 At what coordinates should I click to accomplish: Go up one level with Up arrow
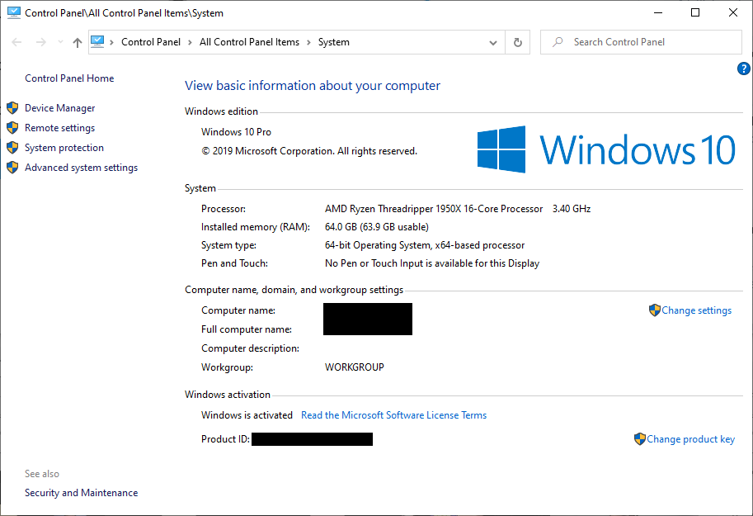click(78, 42)
